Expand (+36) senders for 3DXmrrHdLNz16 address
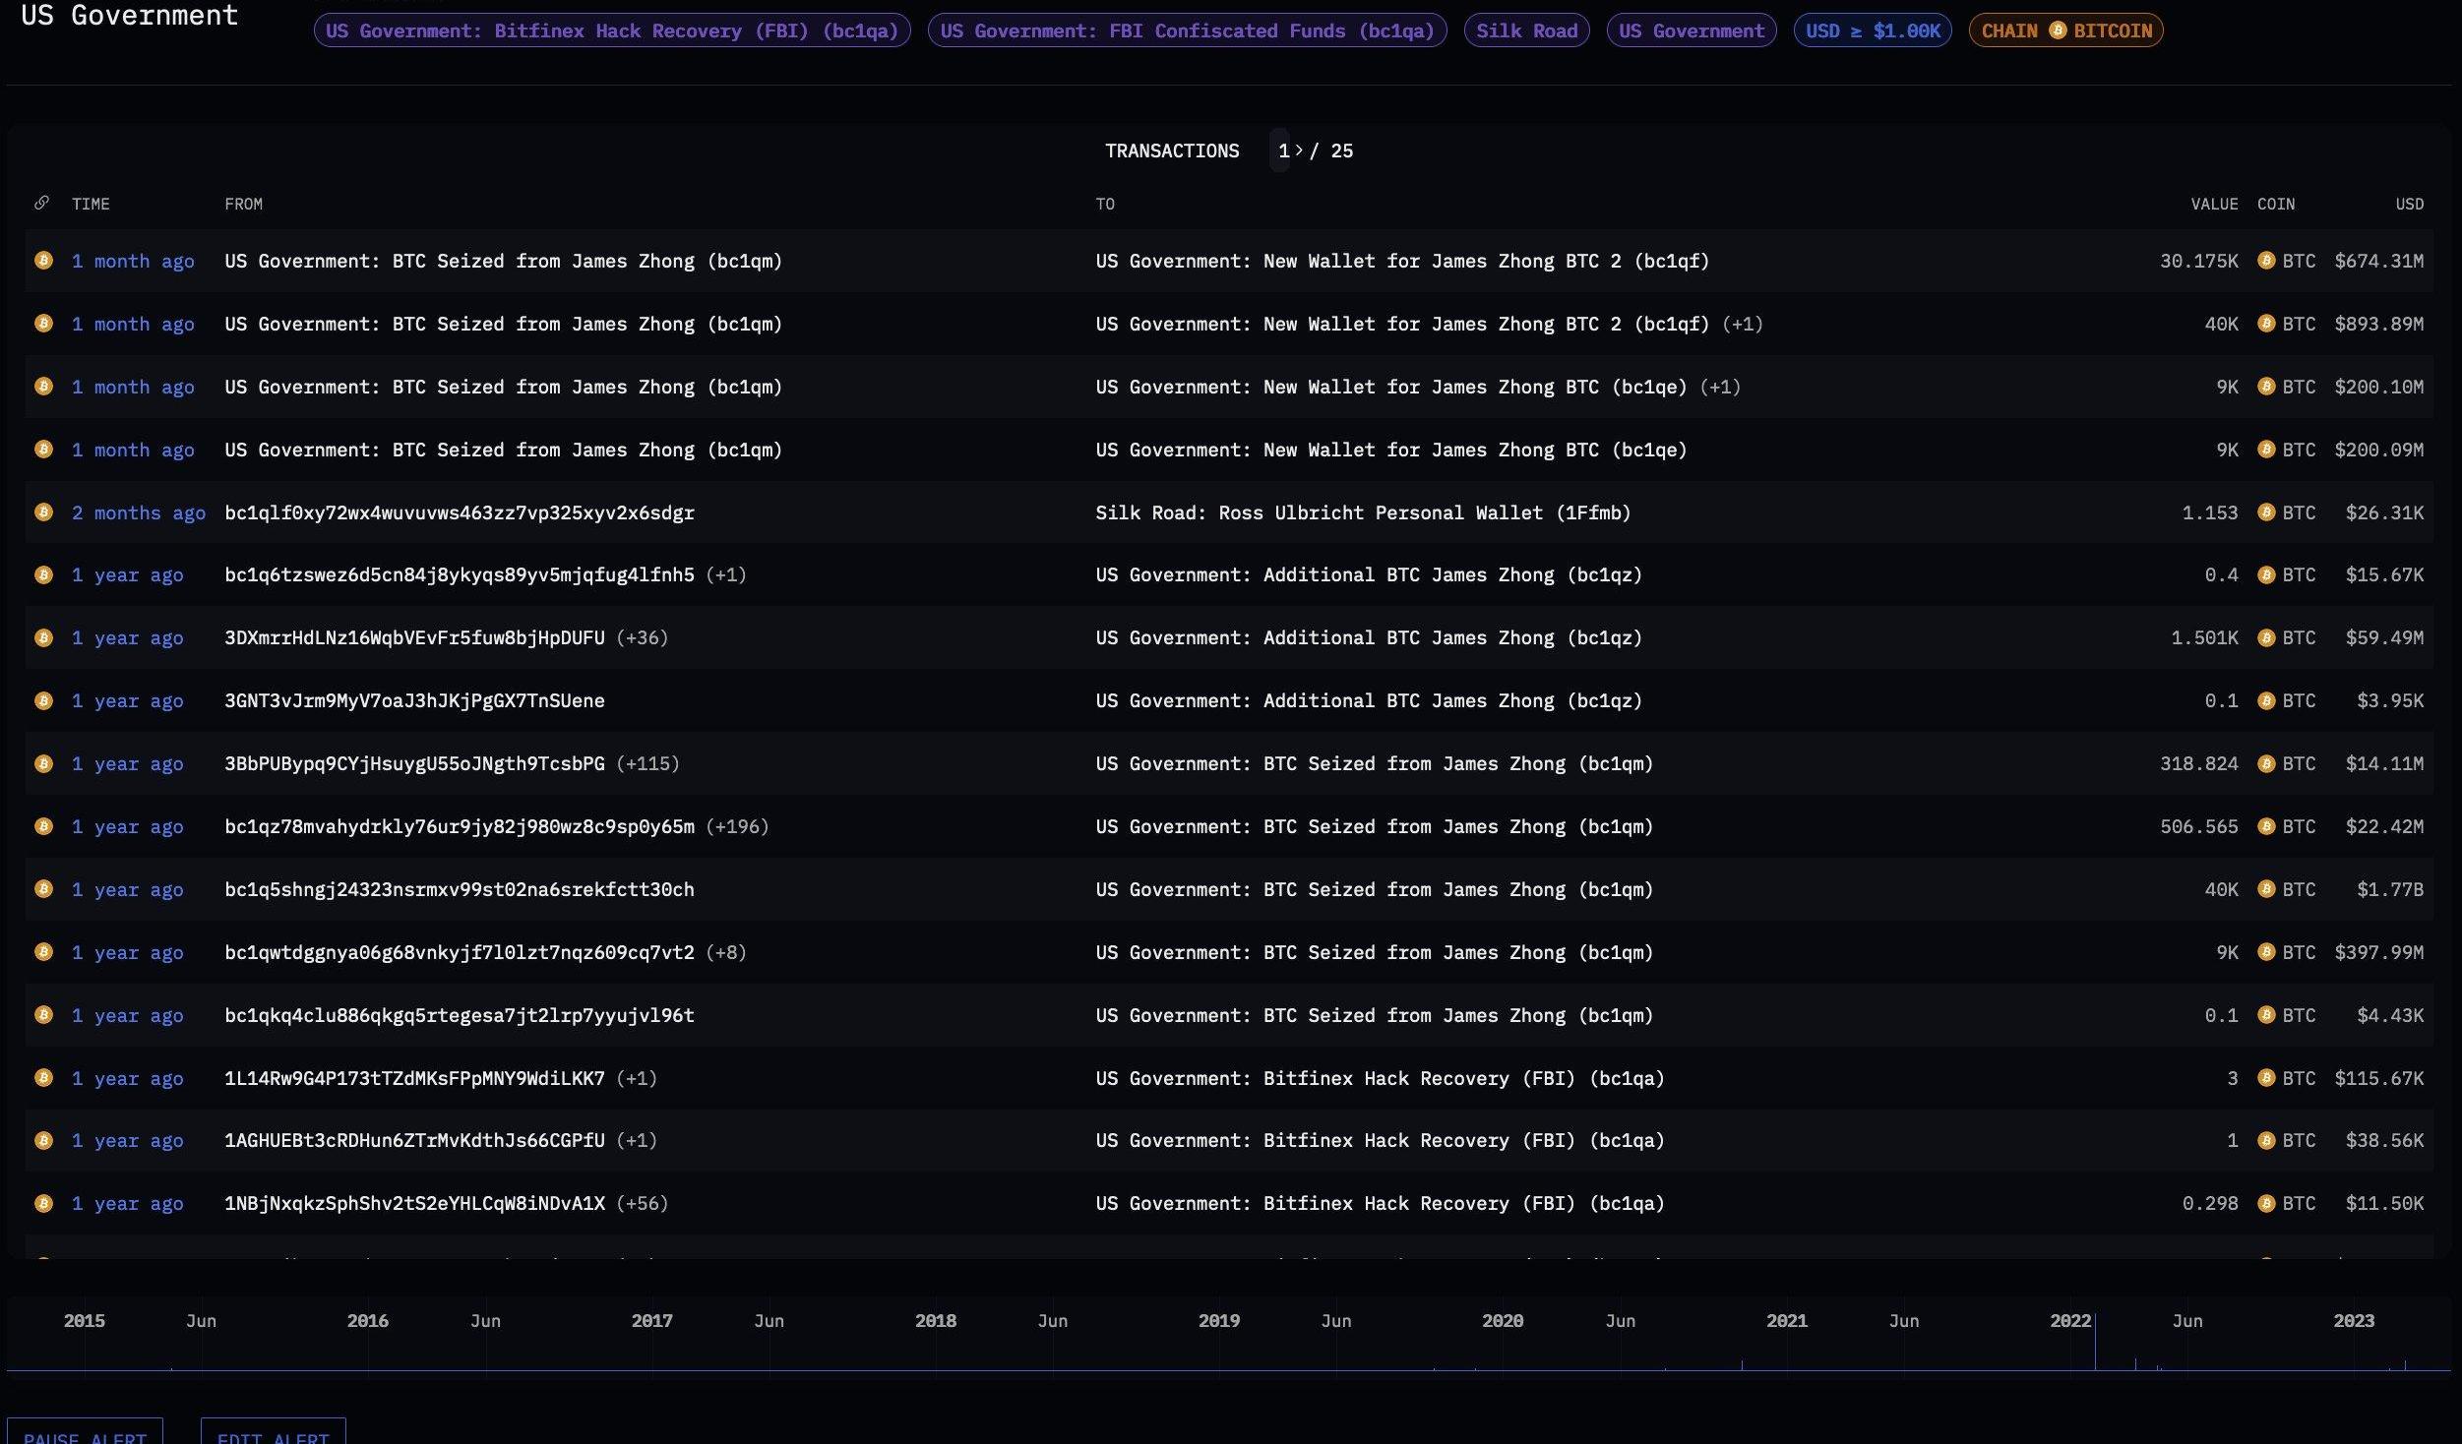Screen dimensions: 2462x1444 coord(643,637)
